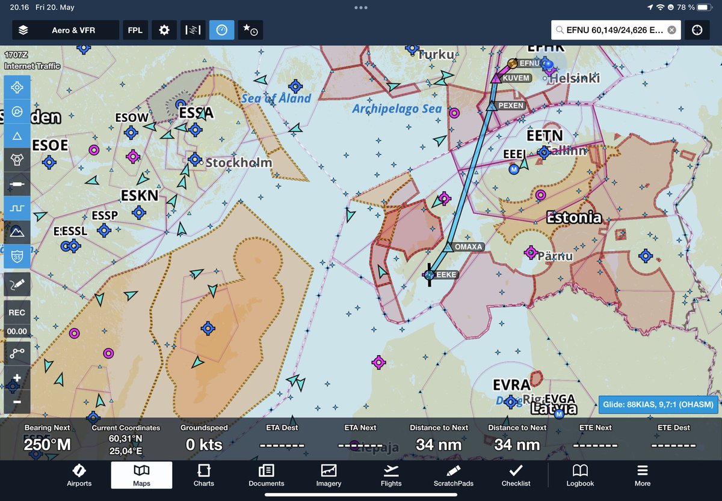Viewport: 722px width, 501px height.
Task: Toggle the triangle ownship sidebar button
Action: (17, 136)
